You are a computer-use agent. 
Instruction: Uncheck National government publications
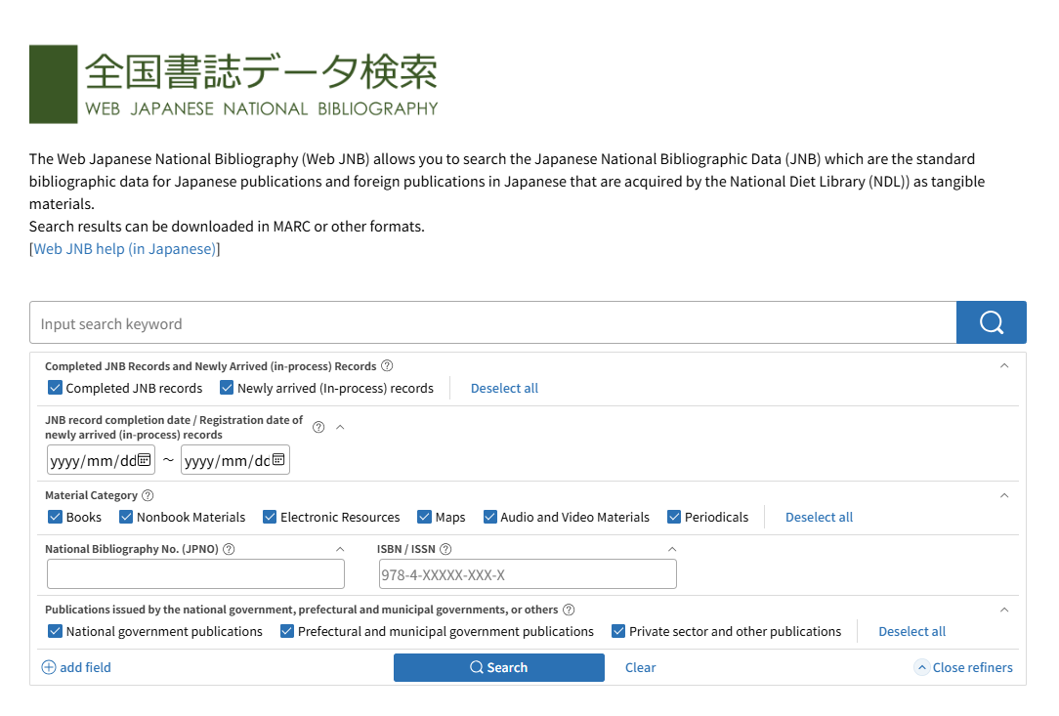[56, 631]
